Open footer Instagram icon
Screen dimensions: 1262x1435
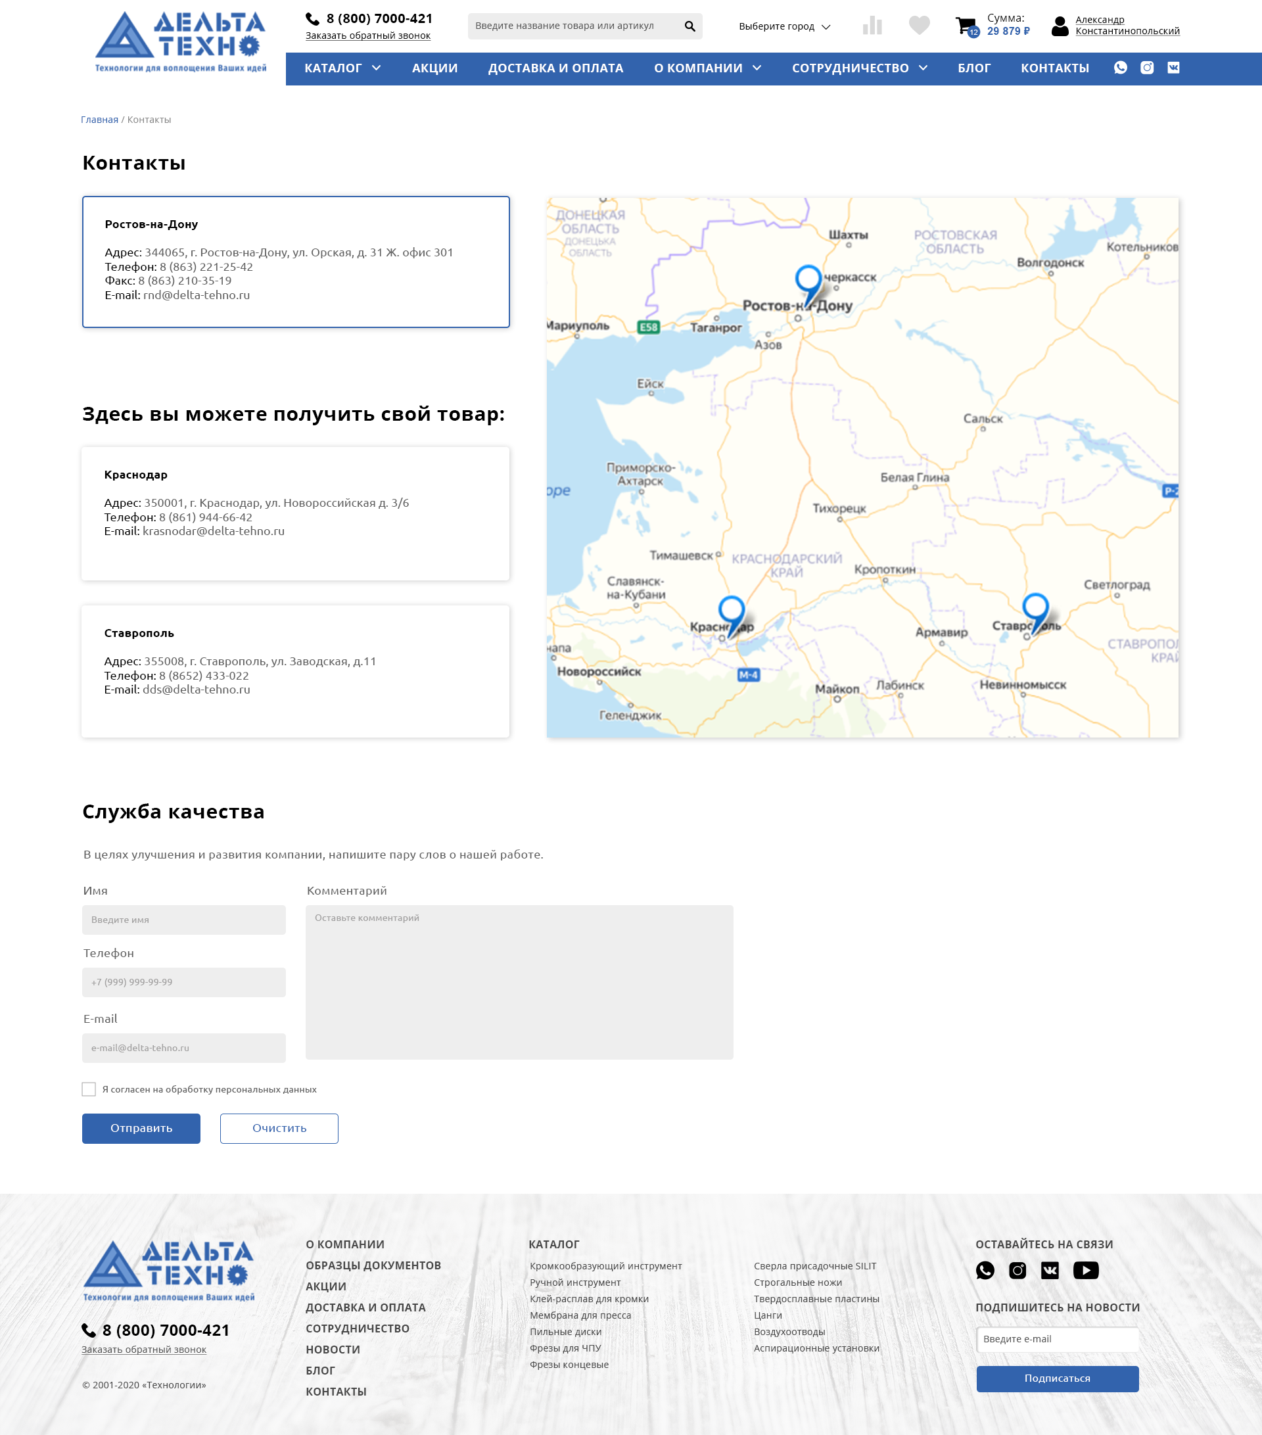coord(1017,1270)
